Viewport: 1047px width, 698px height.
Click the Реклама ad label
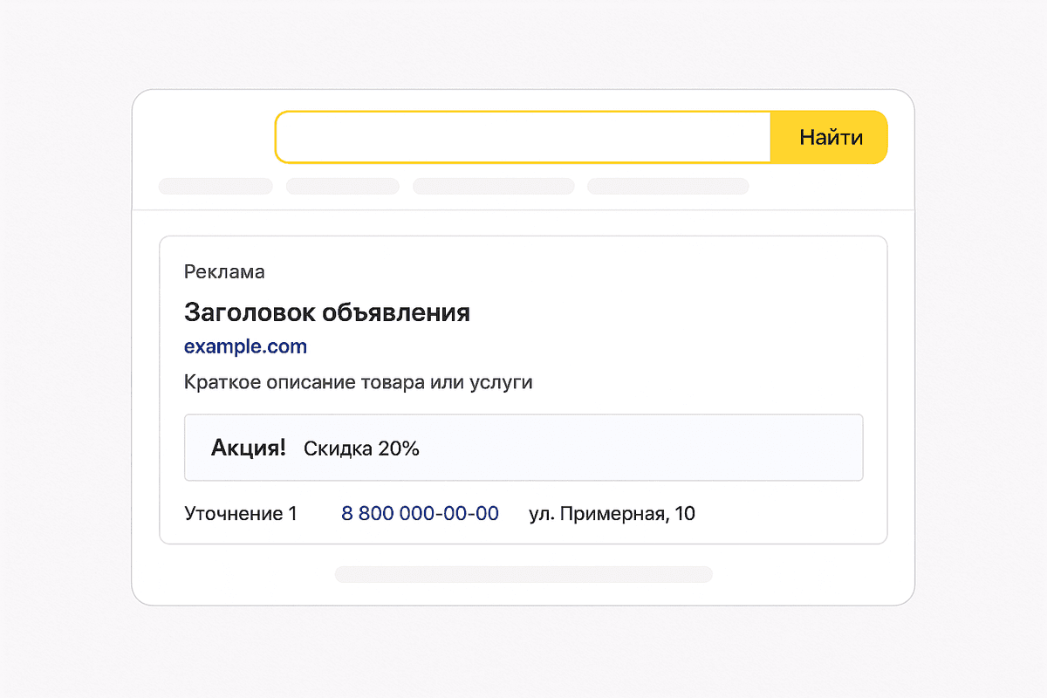[223, 271]
